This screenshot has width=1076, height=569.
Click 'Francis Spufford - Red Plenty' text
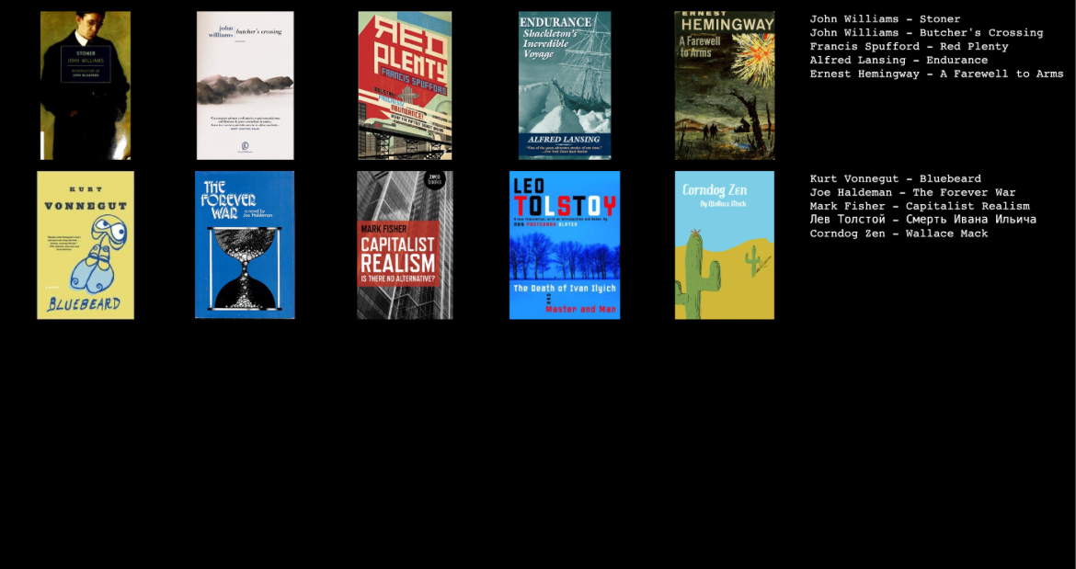click(x=910, y=47)
